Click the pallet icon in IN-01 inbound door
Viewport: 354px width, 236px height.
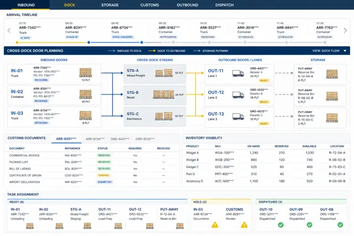(x=86, y=72)
